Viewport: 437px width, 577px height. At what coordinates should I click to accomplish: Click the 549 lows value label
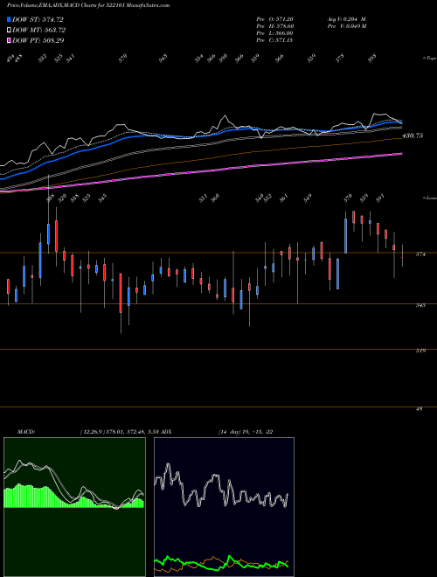point(308,198)
